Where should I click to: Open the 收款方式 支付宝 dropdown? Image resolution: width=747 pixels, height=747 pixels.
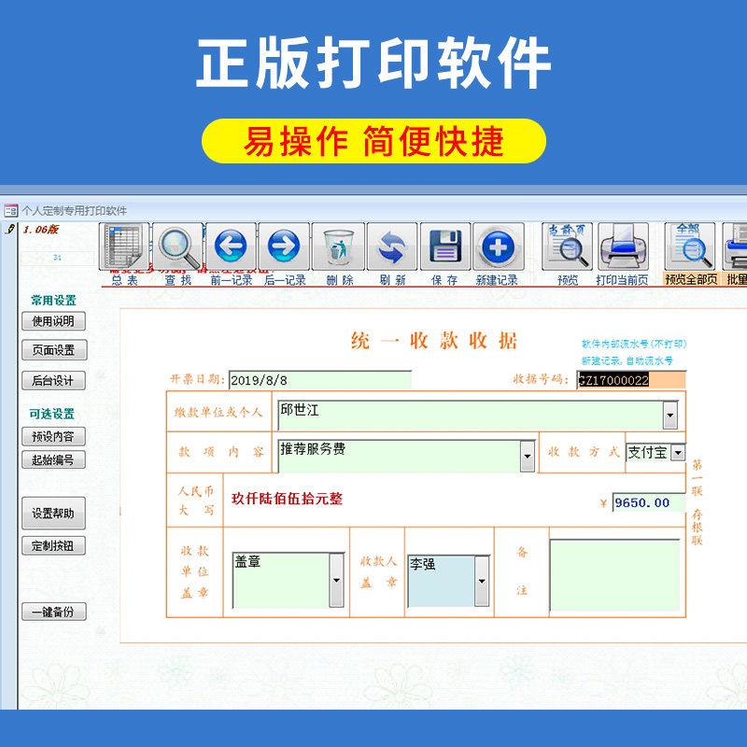(x=678, y=452)
